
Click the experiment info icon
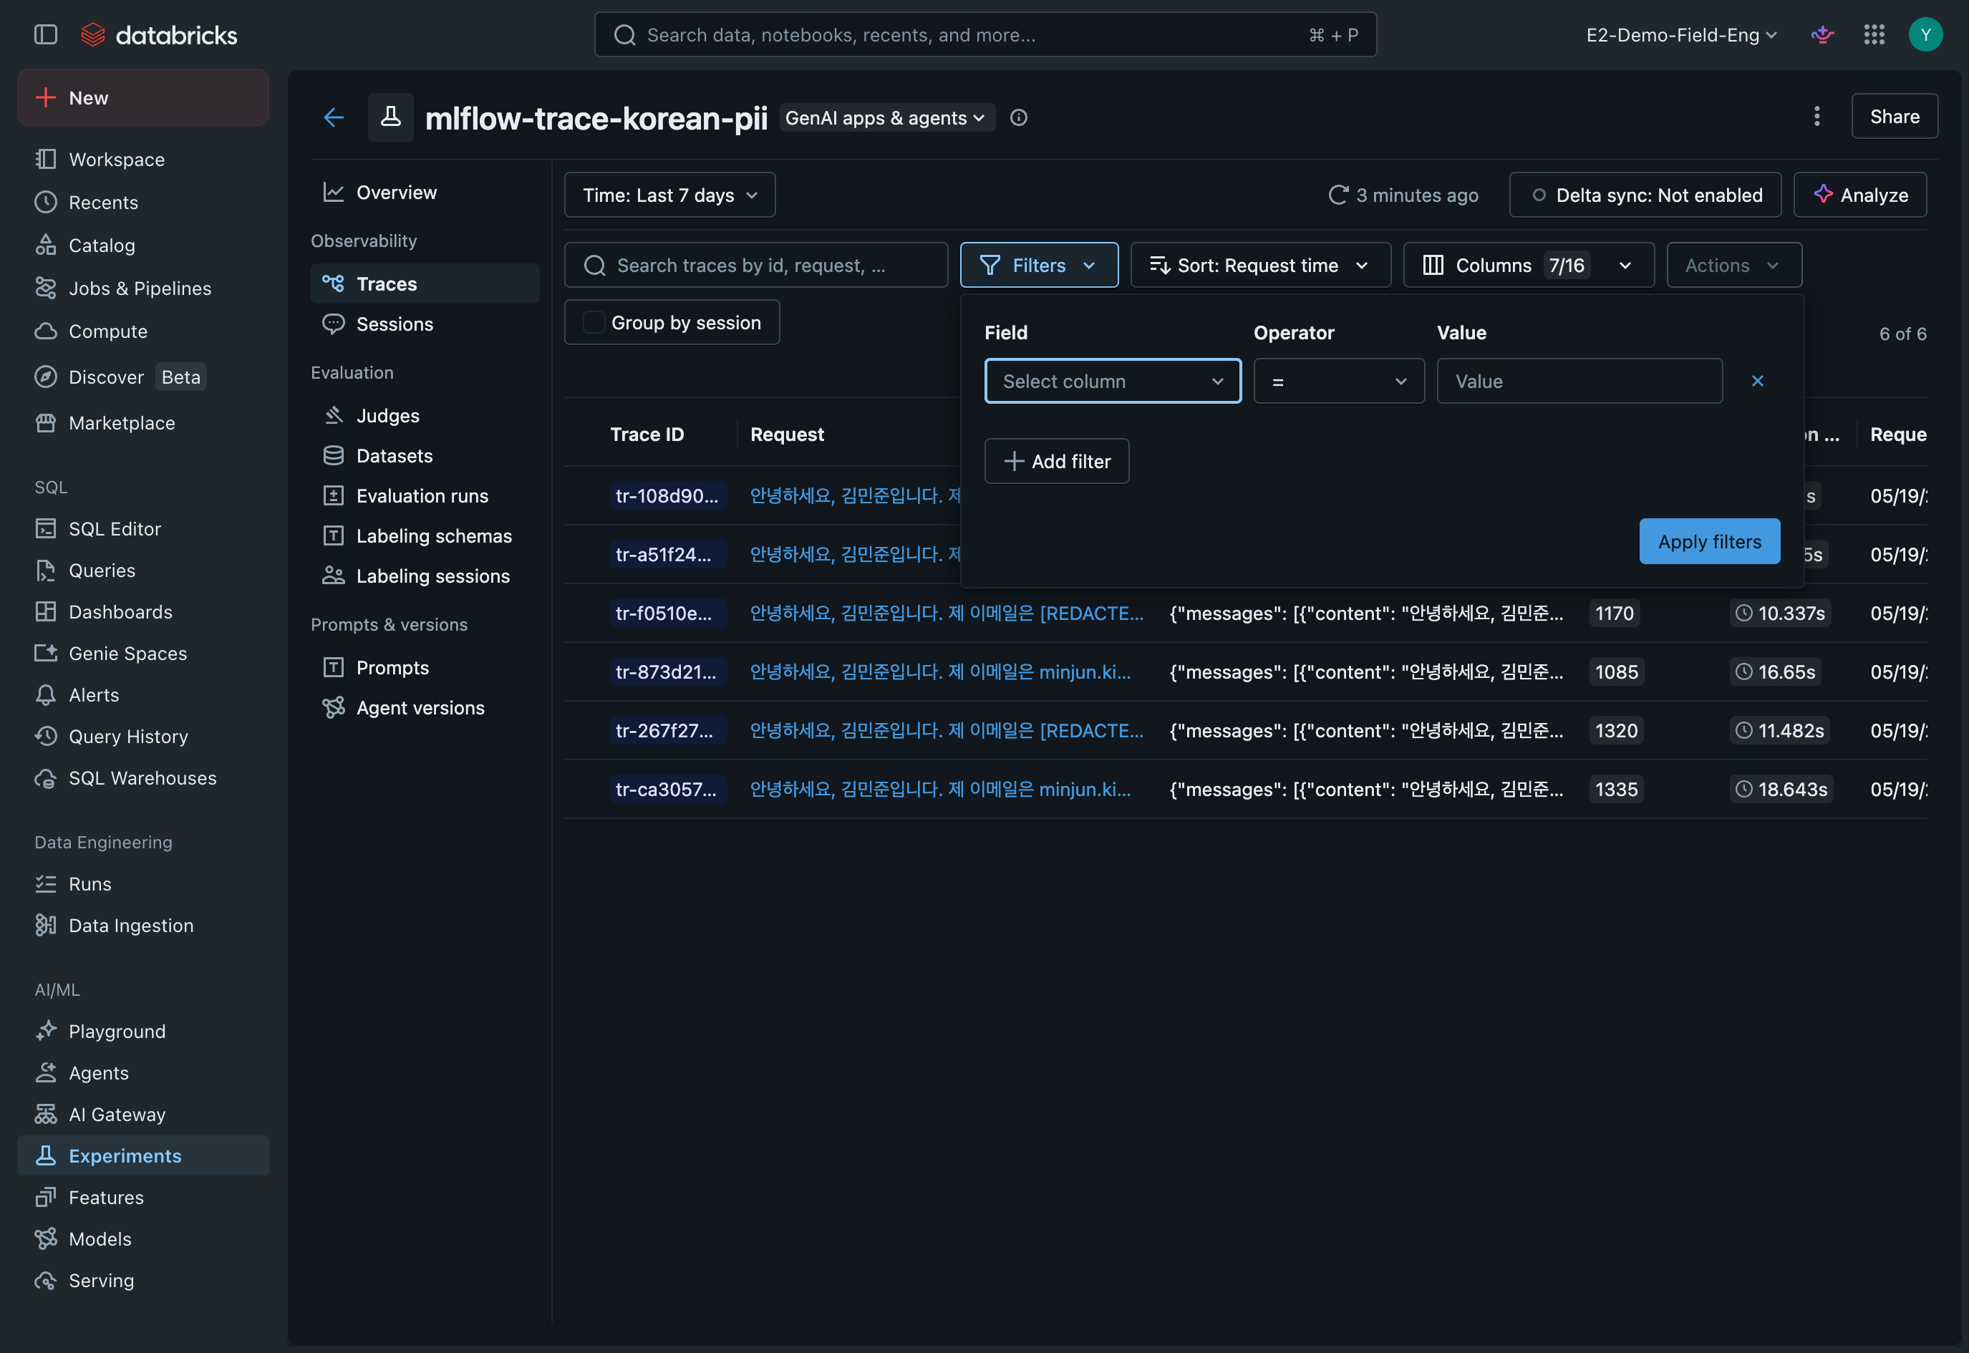(1018, 118)
